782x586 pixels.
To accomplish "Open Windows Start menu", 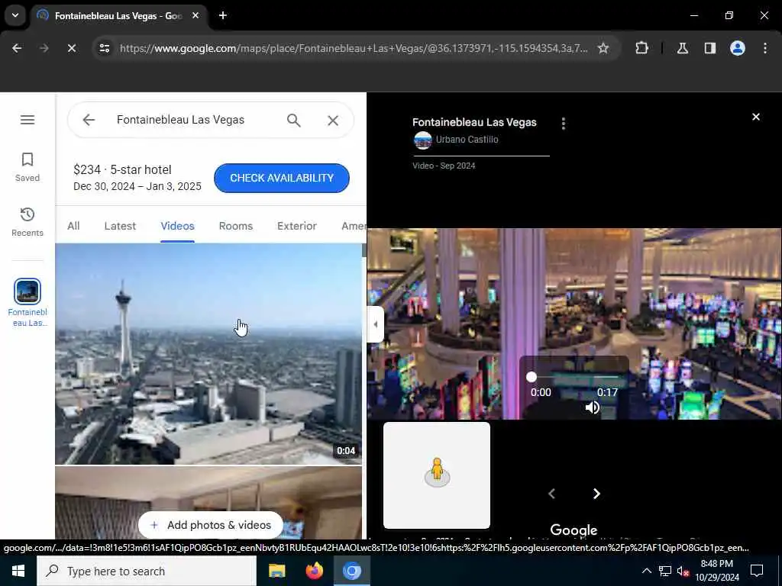I will pos(18,571).
